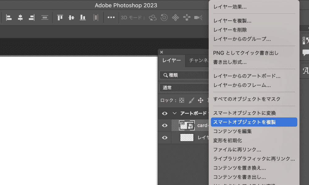Click the align right edges icon
This screenshot has height=185, width=309.
(x=32, y=18)
